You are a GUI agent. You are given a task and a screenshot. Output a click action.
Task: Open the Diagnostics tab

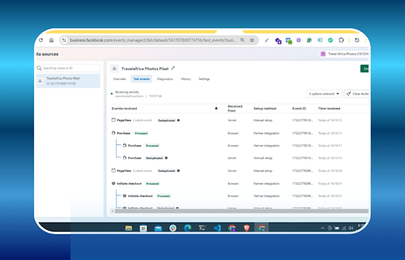click(165, 79)
